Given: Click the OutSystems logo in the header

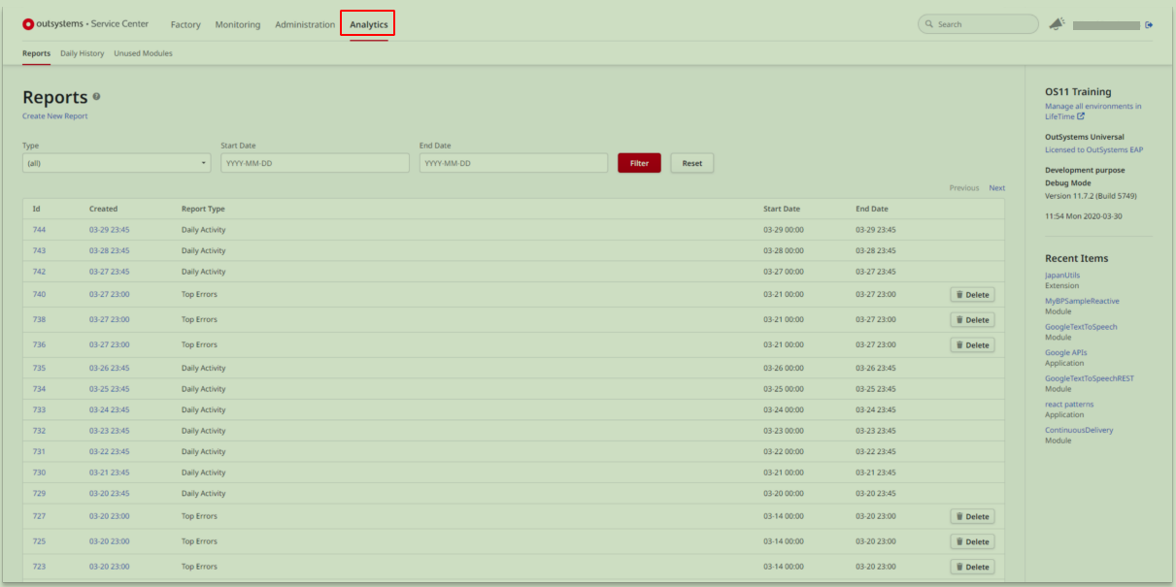Looking at the screenshot, I should pyautogui.click(x=26, y=23).
